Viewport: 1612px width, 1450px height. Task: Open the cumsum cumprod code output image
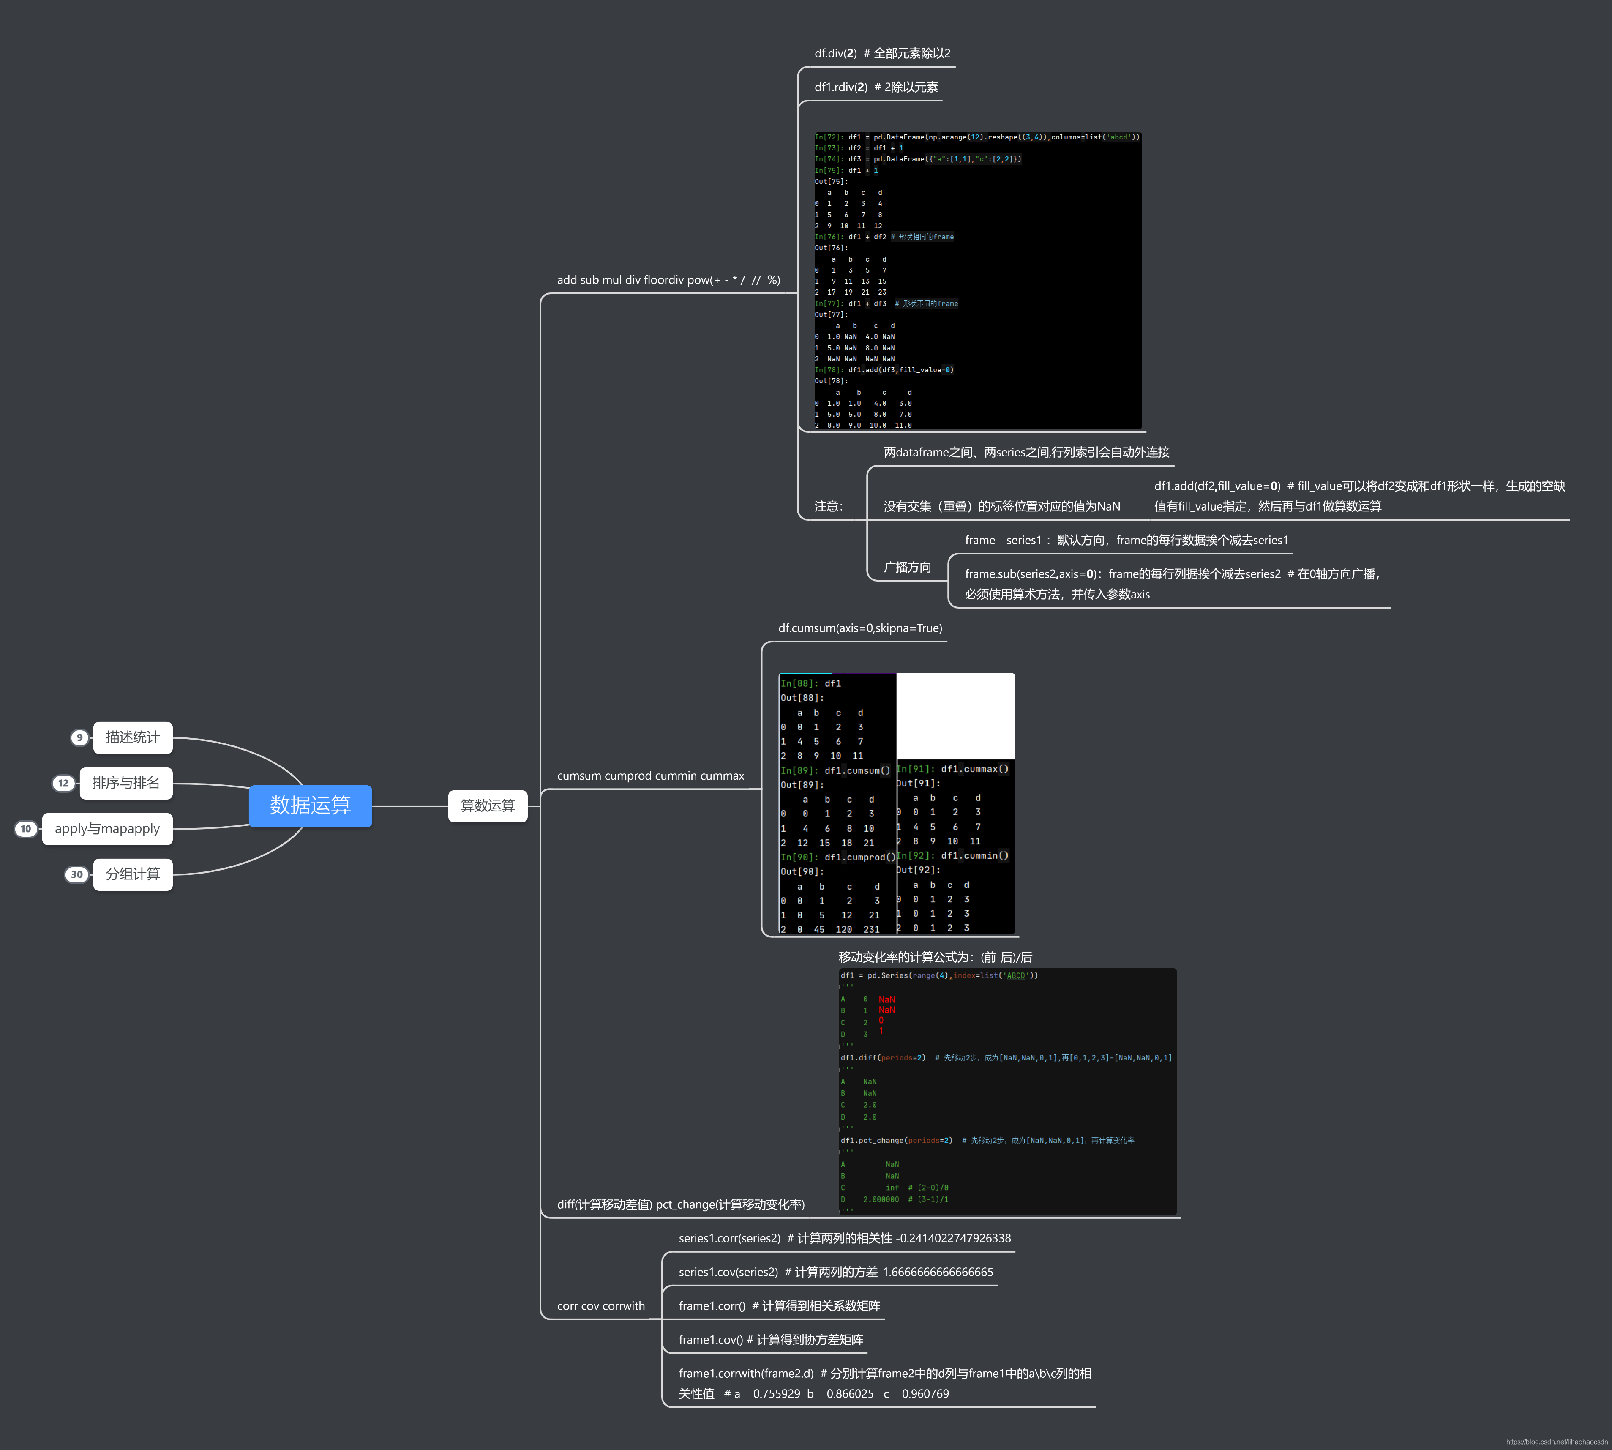[897, 803]
